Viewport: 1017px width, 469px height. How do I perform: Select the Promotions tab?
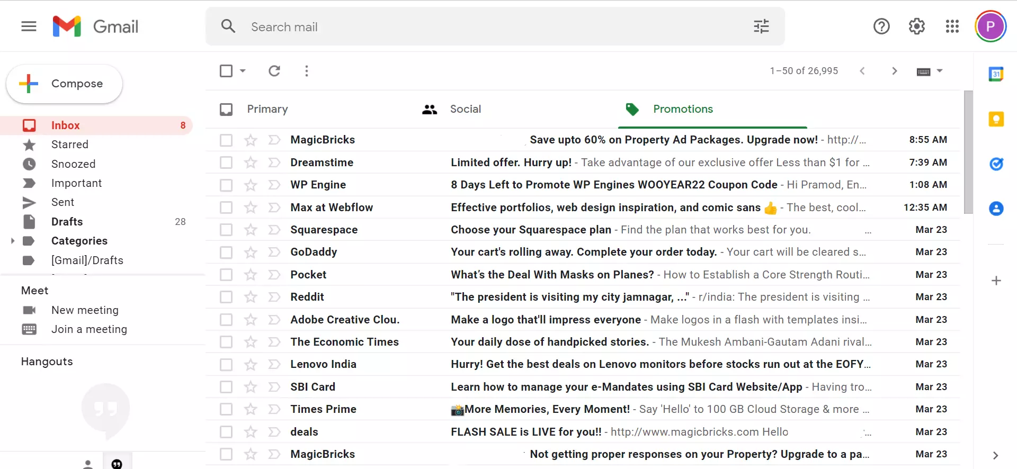pos(683,109)
